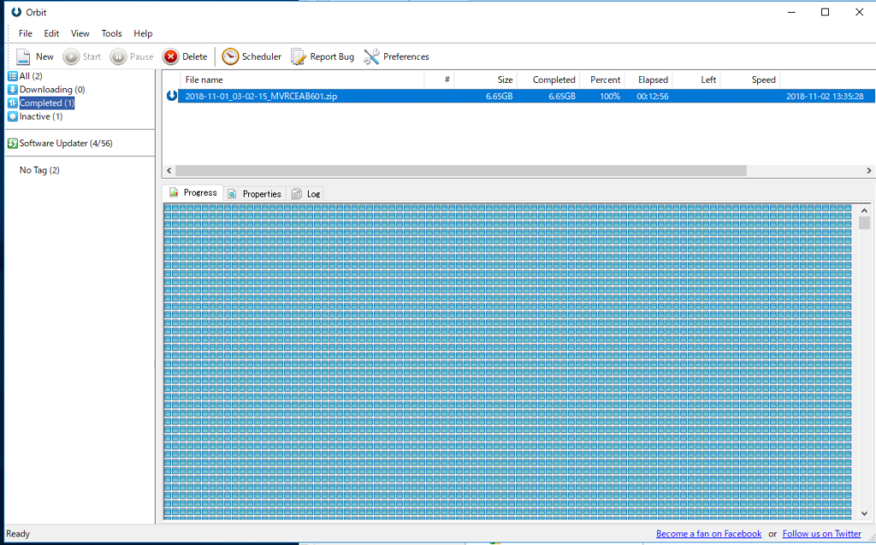Click the Properties tab icon
The width and height of the screenshot is (876, 545).
232,194
